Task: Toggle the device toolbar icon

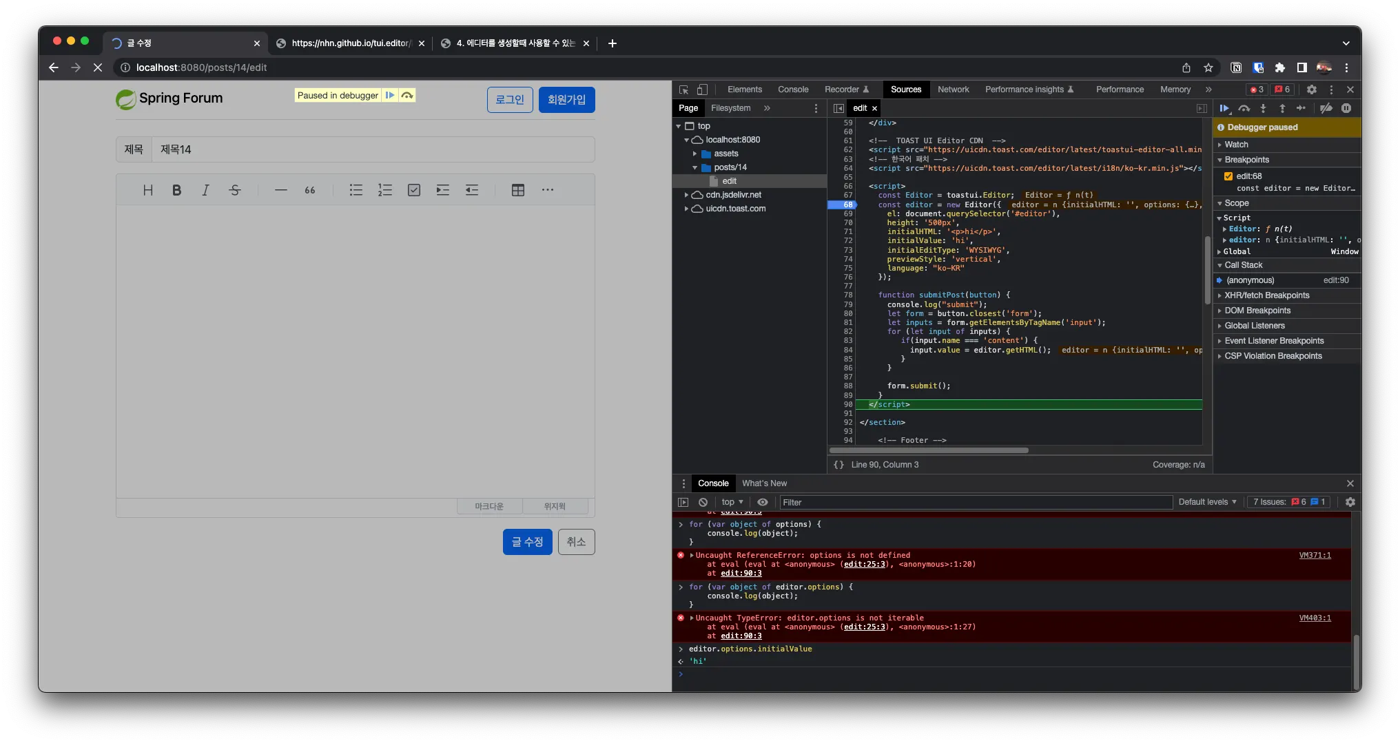Action: point(702,90)
